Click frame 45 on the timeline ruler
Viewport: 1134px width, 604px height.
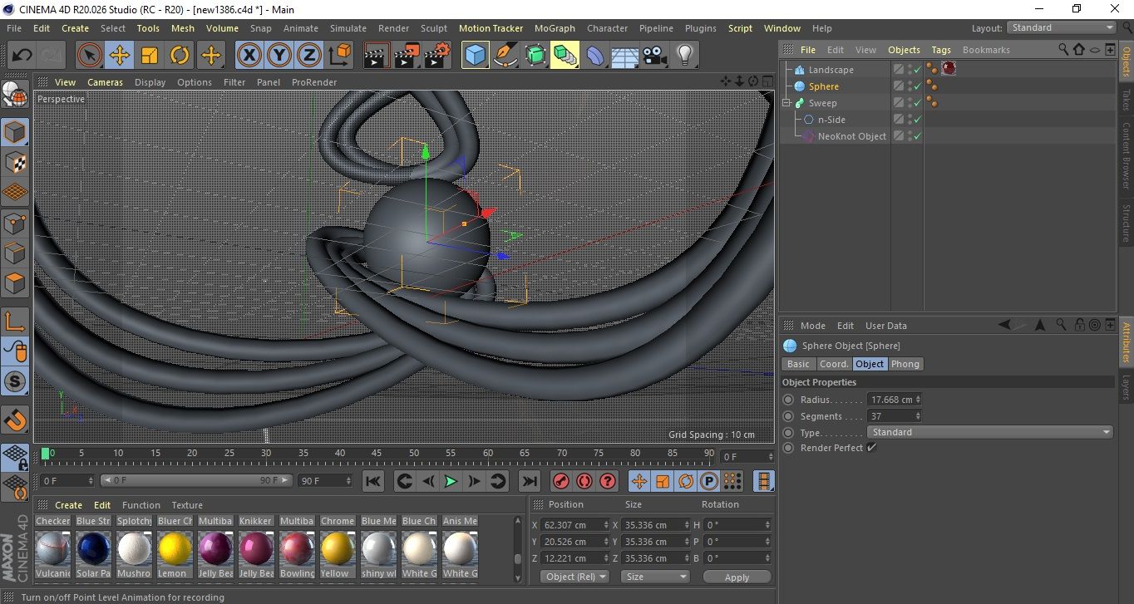click(x=377, y=454)
